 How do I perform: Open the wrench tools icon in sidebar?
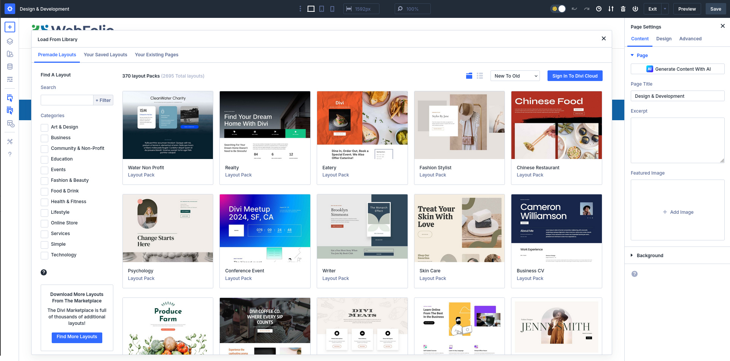coord(10,142)
